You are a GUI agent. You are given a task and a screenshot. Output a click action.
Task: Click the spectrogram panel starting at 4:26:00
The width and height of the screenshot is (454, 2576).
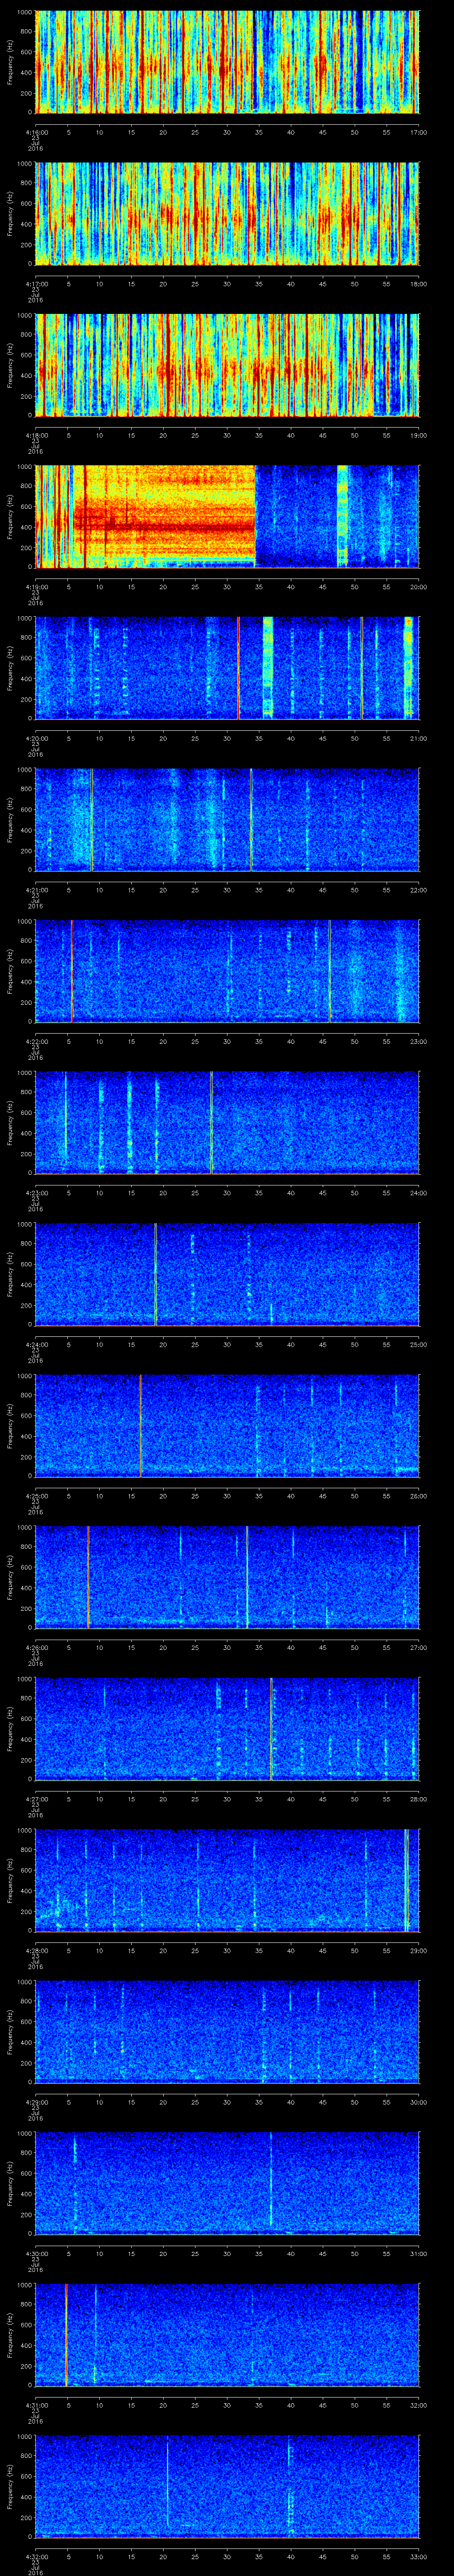click(x=227, y=1577)
